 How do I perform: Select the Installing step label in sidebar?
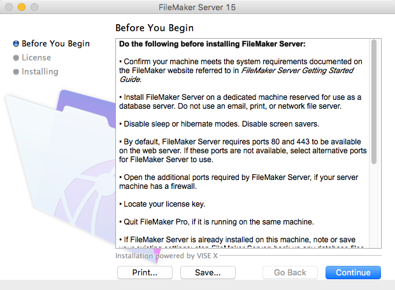(x=40, y=72)
